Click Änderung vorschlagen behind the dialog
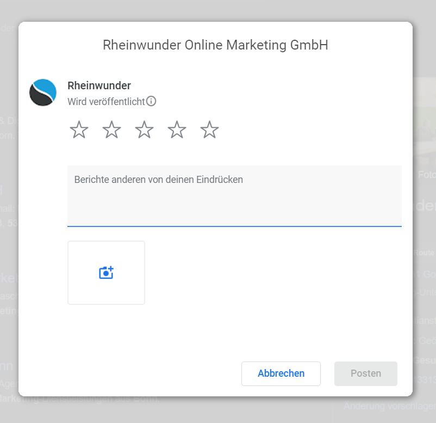This screenshot has width=436, height=423. (x=390, y=406)
